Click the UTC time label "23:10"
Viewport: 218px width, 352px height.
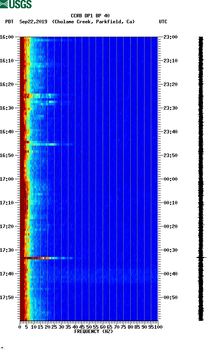pos(171,61)
